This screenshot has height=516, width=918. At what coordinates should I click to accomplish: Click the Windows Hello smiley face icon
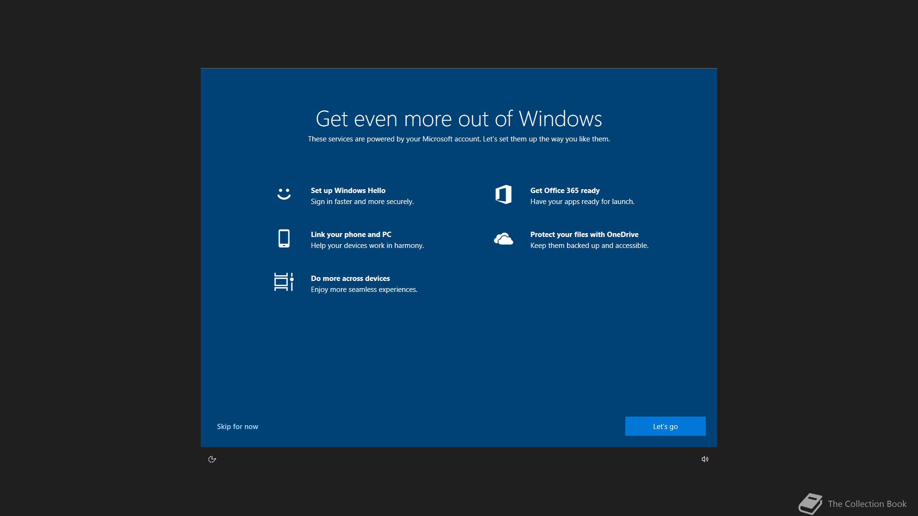point(284,193)
